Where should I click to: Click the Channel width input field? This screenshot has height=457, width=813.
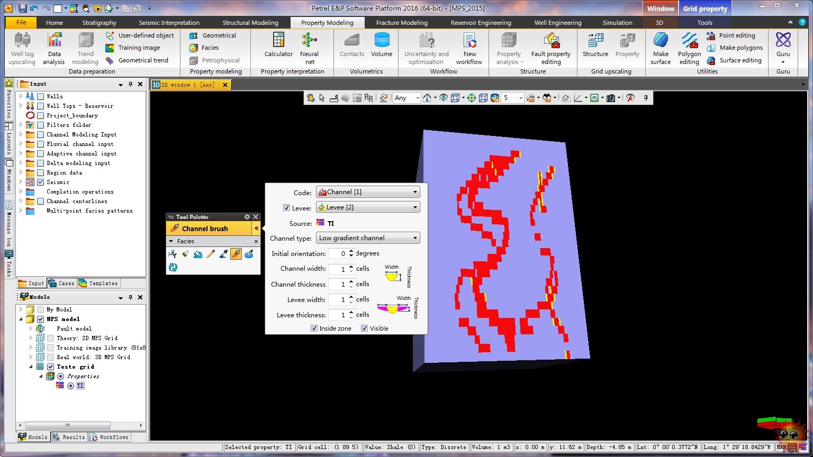click(338, 269)
